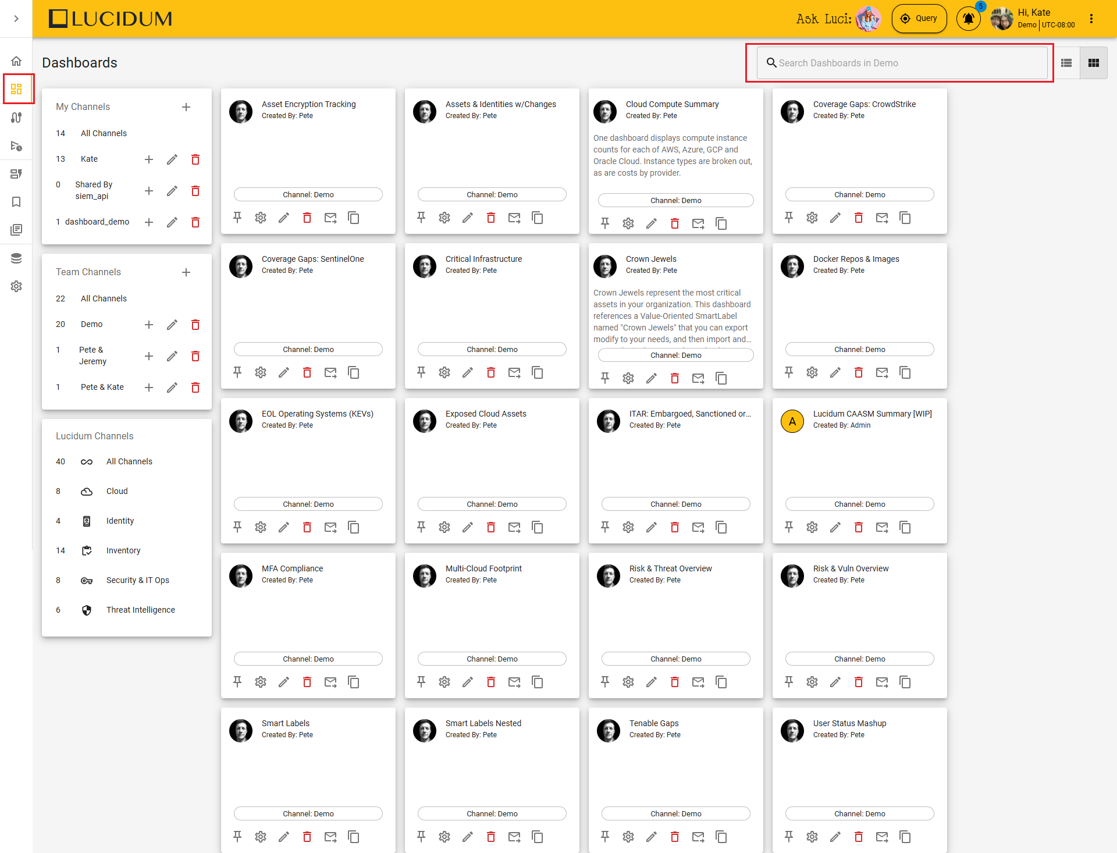This screenshot has width=1117, height=853.
Task: Click the LUCIDUM logo
Action: (111, 19)
